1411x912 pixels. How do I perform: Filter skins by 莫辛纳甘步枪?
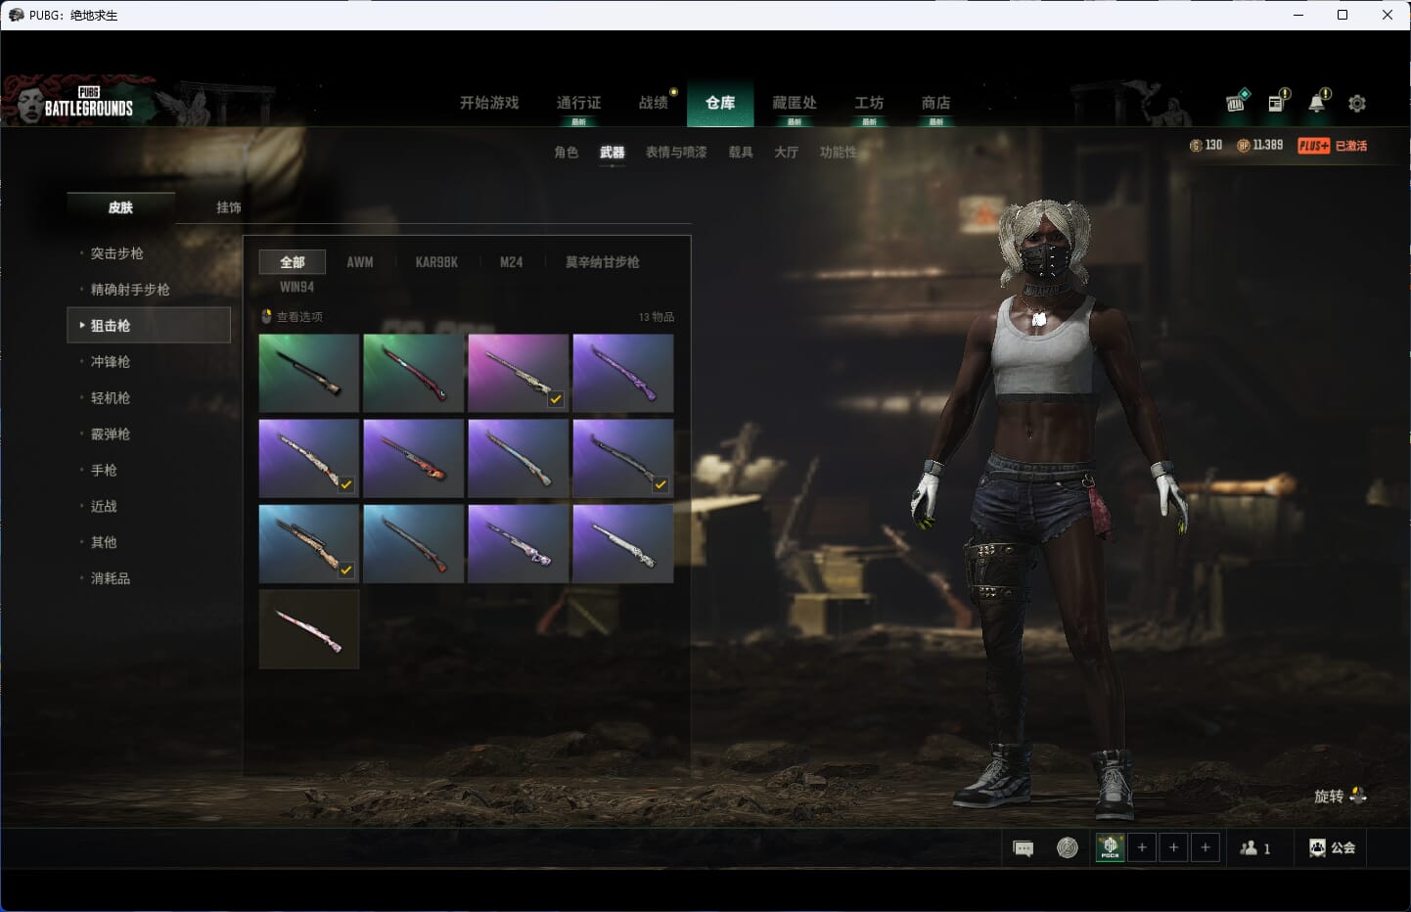(603, 262)
